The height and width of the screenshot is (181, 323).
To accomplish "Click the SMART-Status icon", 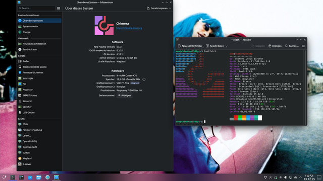I will [20, 96].
